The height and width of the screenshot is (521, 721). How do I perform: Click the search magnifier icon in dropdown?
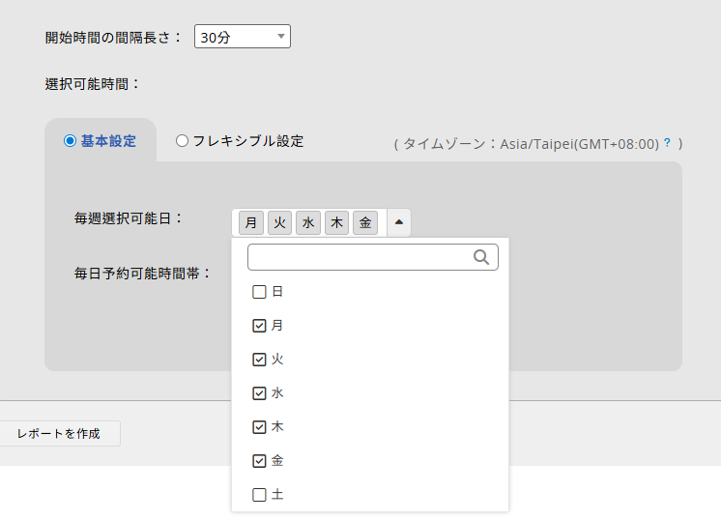481,257
